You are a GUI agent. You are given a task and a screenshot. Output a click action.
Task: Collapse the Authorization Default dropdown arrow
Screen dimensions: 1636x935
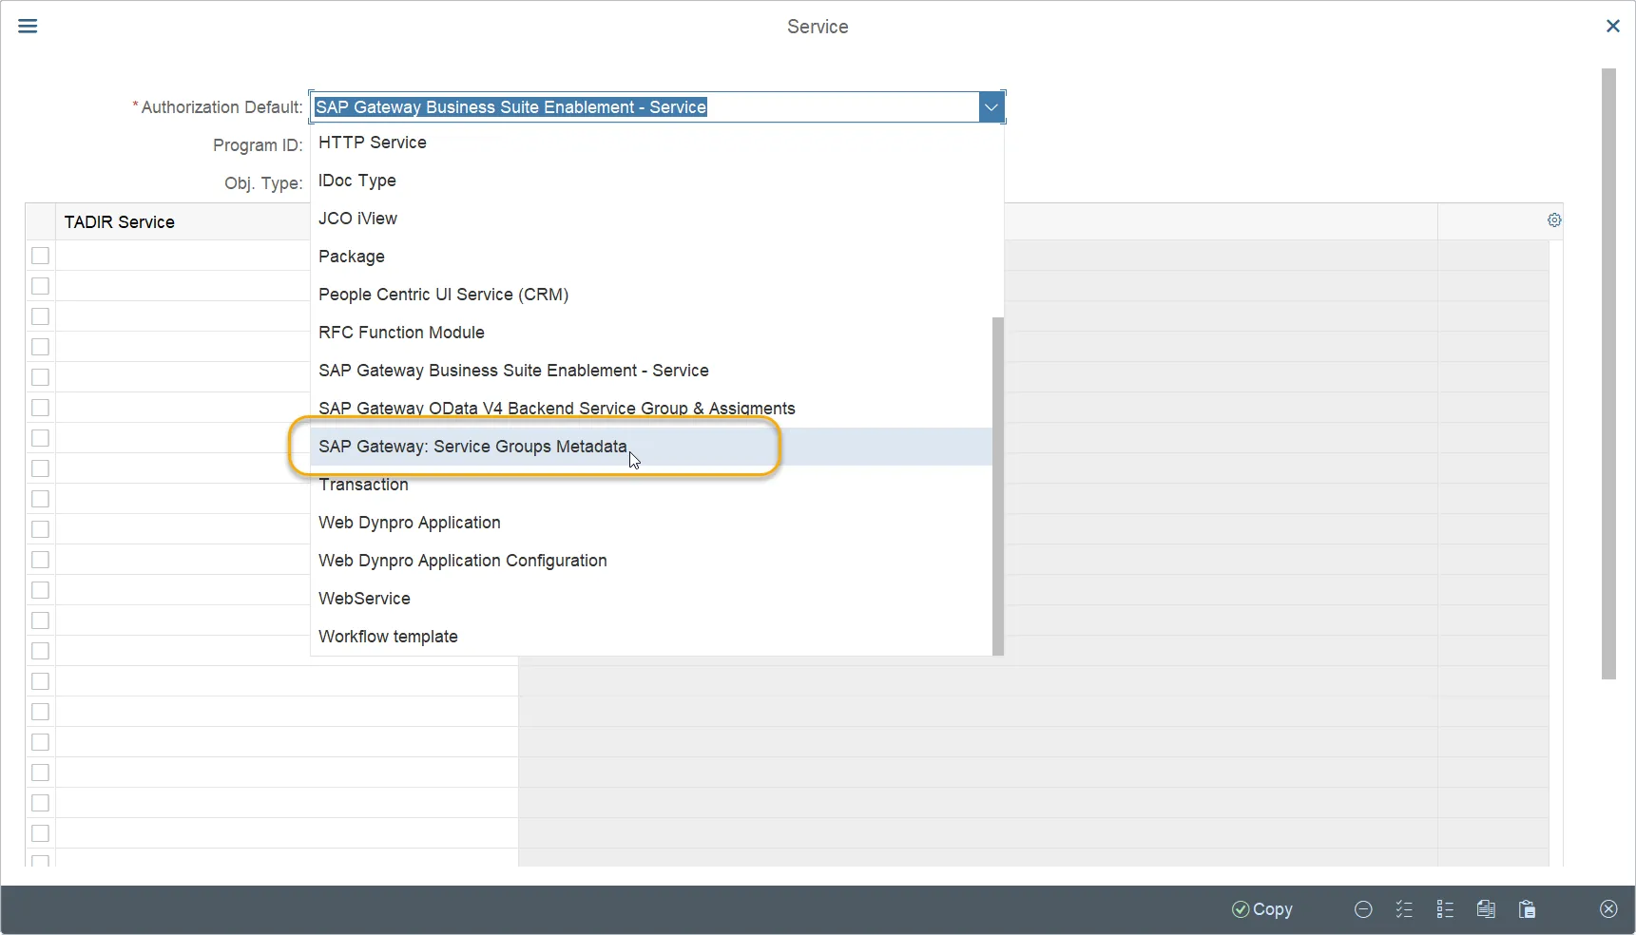tap(991, 107)
